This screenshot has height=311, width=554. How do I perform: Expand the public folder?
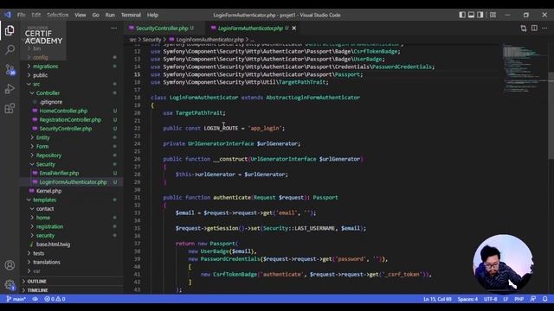41,75
